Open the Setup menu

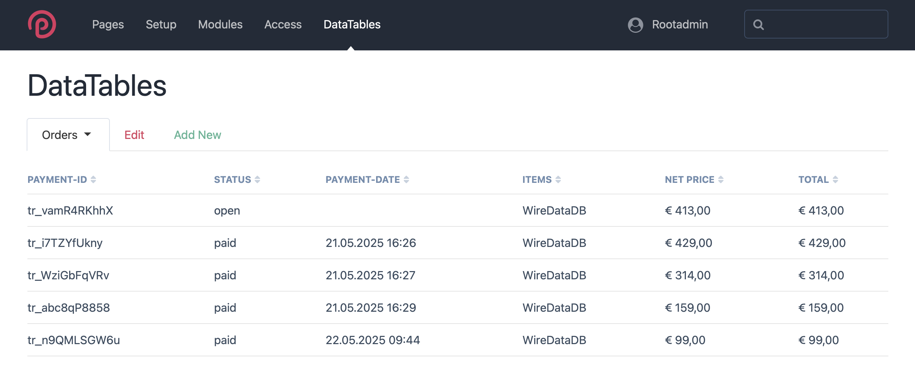click(161, 24)
